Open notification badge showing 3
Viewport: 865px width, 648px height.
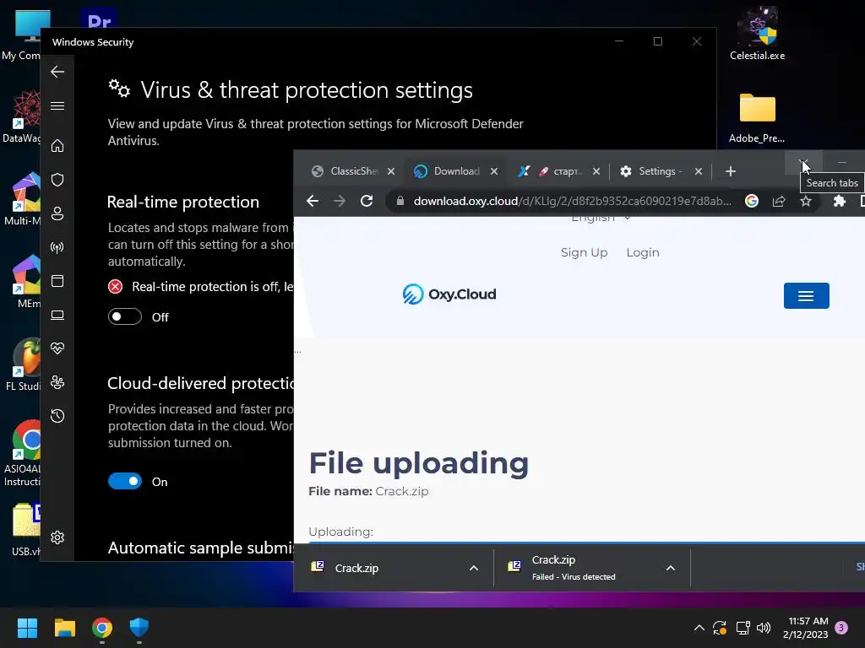841,628
